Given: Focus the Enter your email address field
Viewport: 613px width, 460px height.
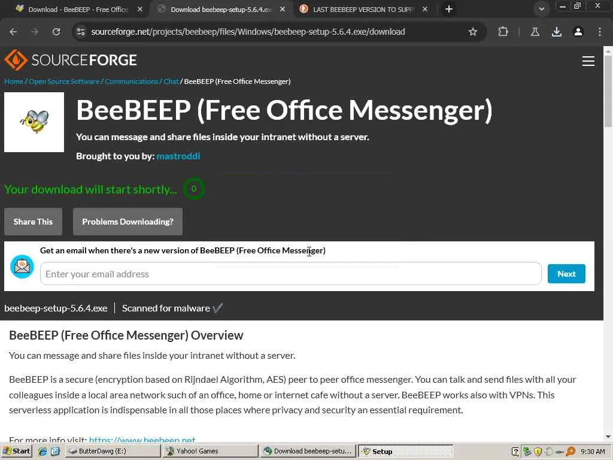Looking at the screenshot, I should pyautogui.click(x=290, y=274).
